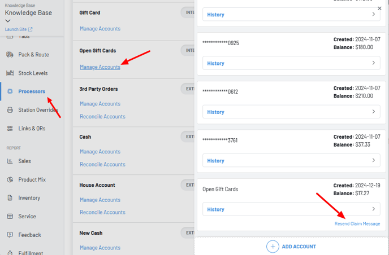The width and height of the screenshot is (389, 255).
Task: Click the plus icon beside Add Account
Action: click(273, 247)
